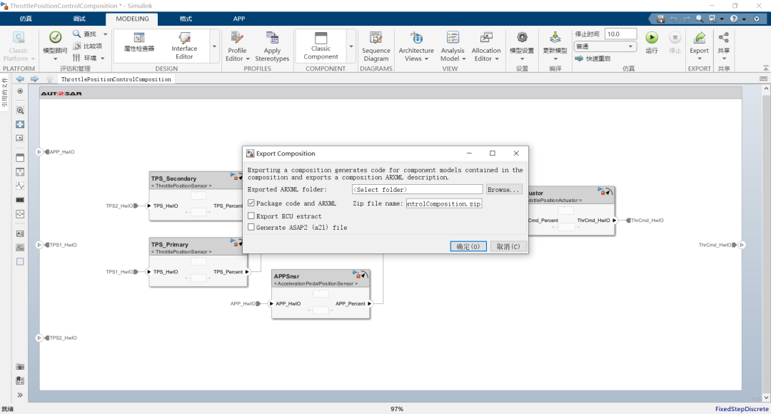Viewport: 771px width, 414px height.
Task: Click the Browse... button
Action: coord(504,190)
